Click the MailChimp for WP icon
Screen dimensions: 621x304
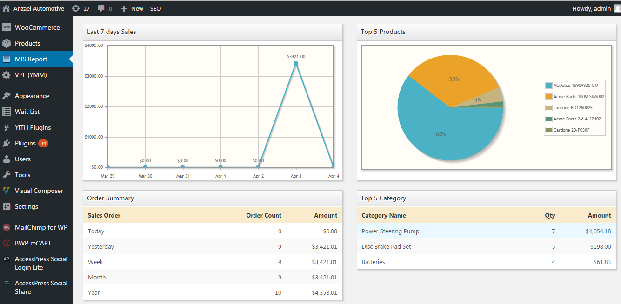(7, 227)
